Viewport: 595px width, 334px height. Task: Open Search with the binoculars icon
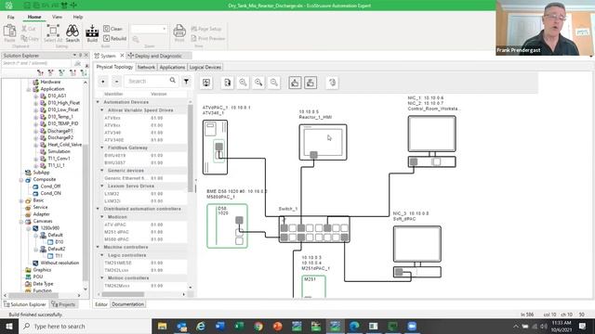(x=73, y=33)
